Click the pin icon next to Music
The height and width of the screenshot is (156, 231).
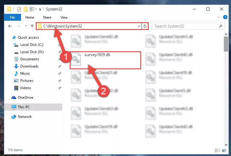coord(59,73)
